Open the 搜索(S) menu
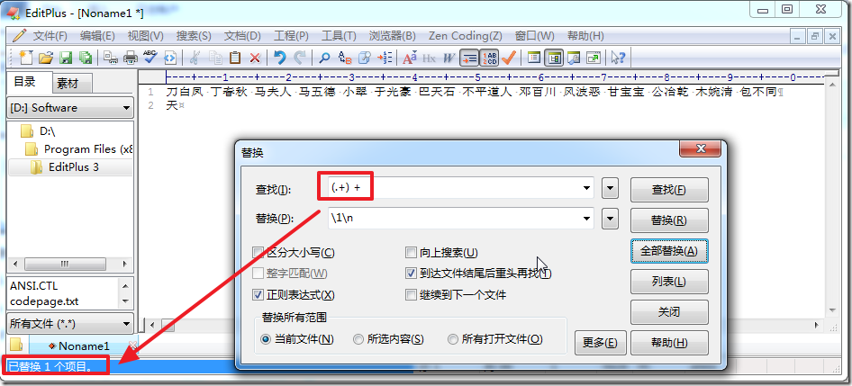The width and height of the screenshot is (852, 386). [x=194, y=36]
